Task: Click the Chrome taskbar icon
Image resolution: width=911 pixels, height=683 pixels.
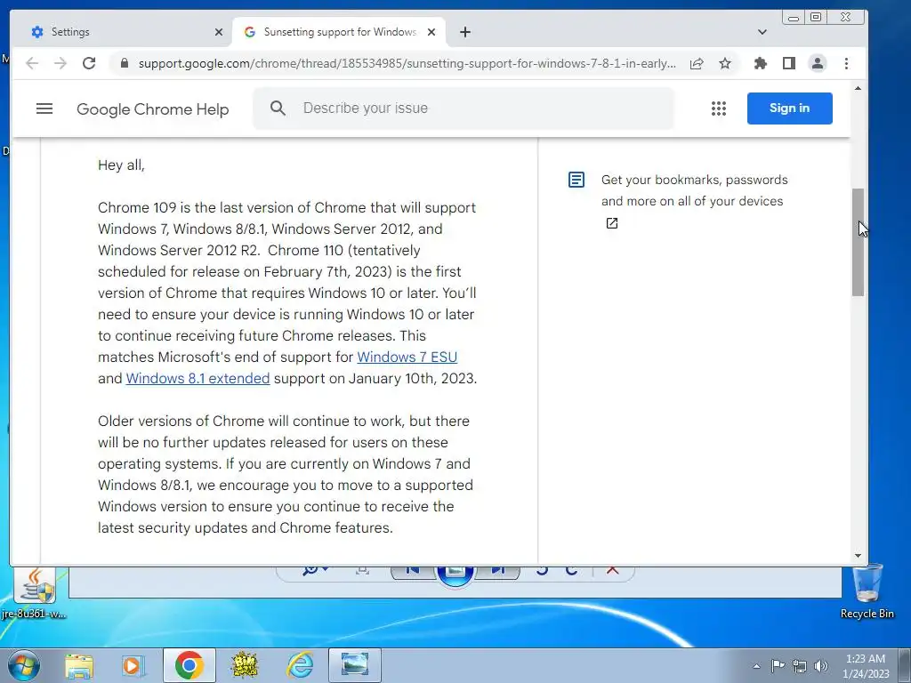Action: [189, 665]
